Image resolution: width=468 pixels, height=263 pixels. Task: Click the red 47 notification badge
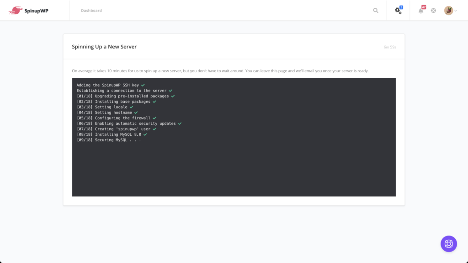pos(424,7)
